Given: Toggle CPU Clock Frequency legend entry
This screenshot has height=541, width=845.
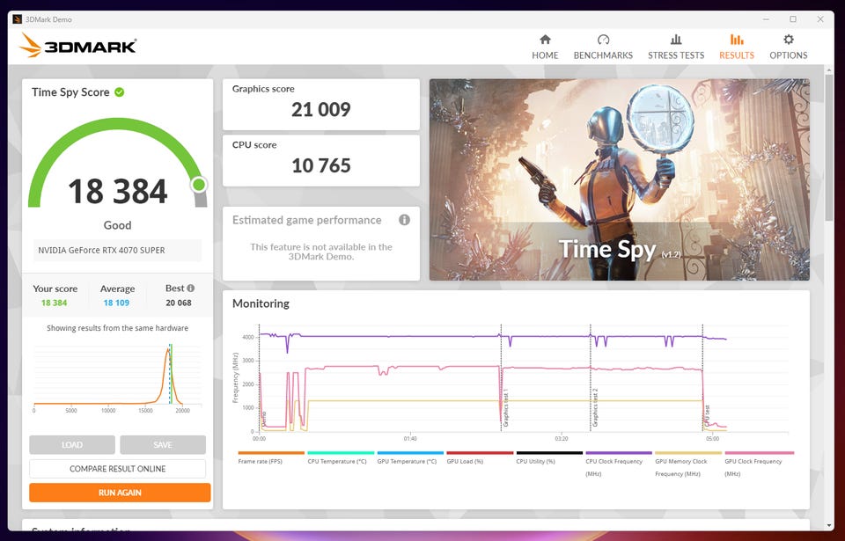Looking at the screenshot, I should coord(618,464).
